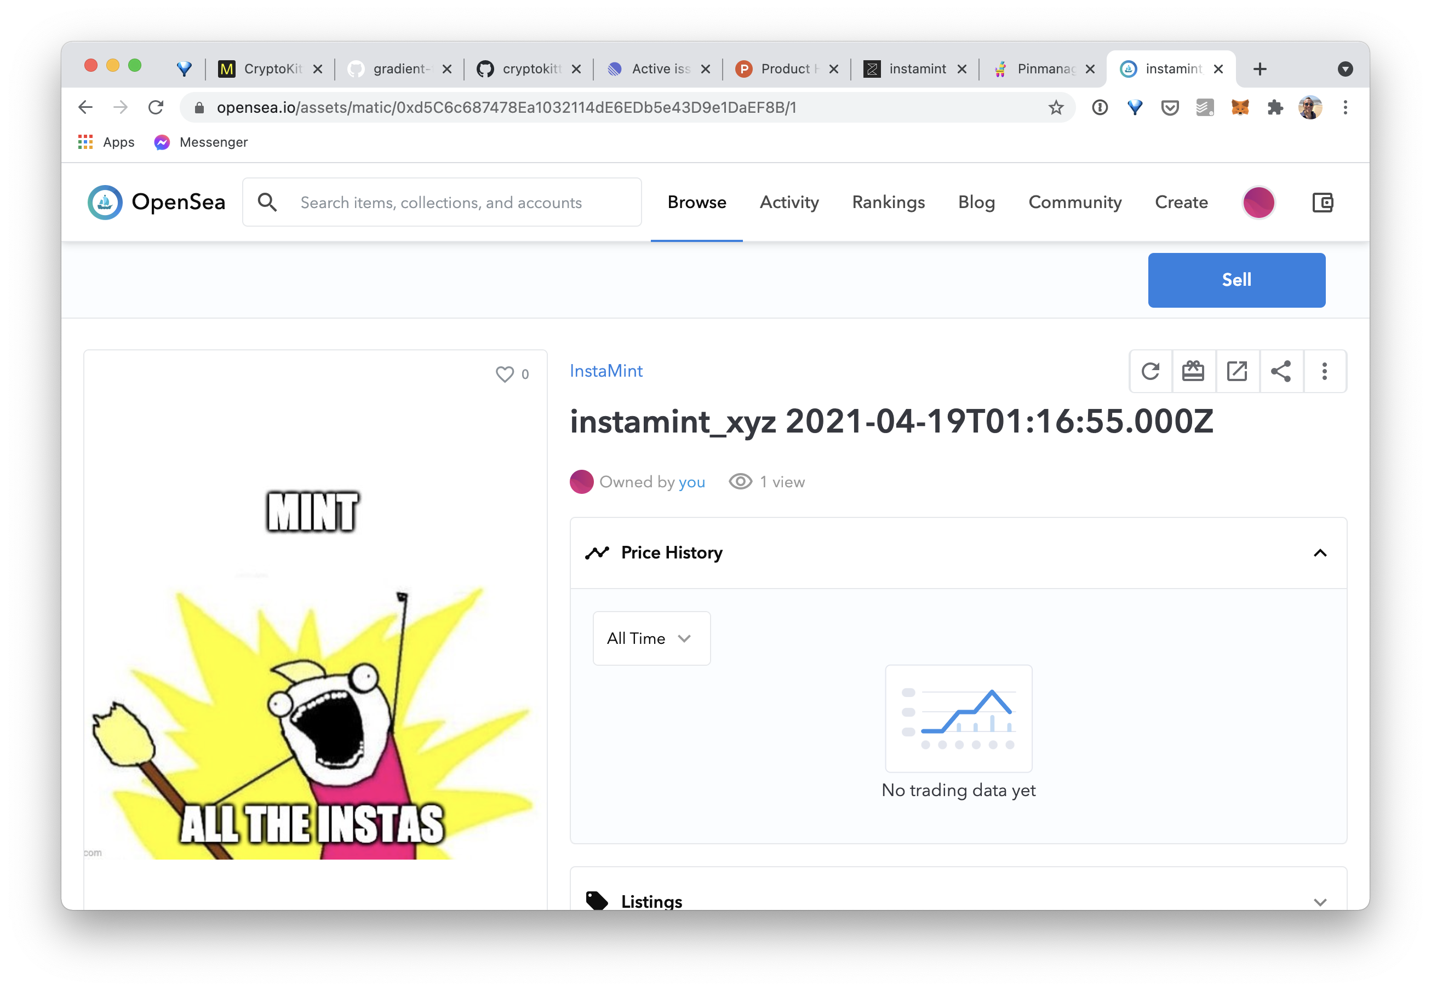This screenshot has height=991, width=1431.
Task: Open the wallet icon in navbar
Action: coord(1323,203)
